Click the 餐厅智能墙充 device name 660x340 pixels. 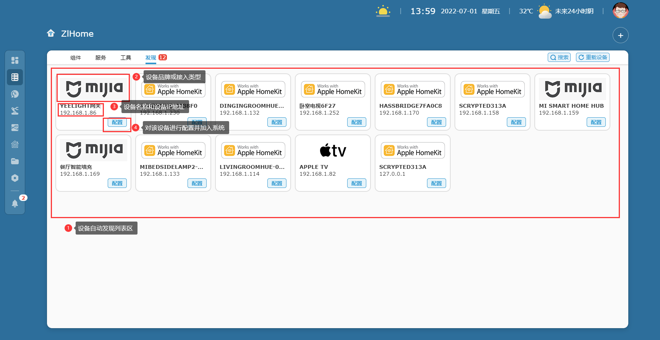76,167
